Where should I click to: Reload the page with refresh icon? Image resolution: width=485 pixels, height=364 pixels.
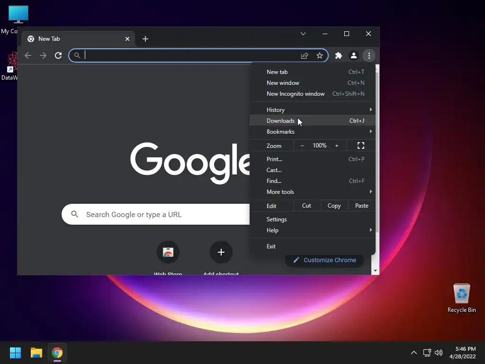pos(58,55)
